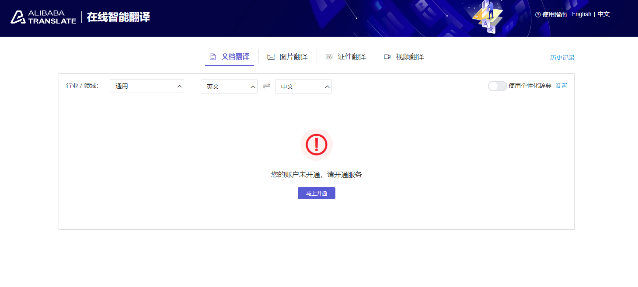Open 历史记录 translation history
This screenshot has height=287, width=638.
pos(562,57)
